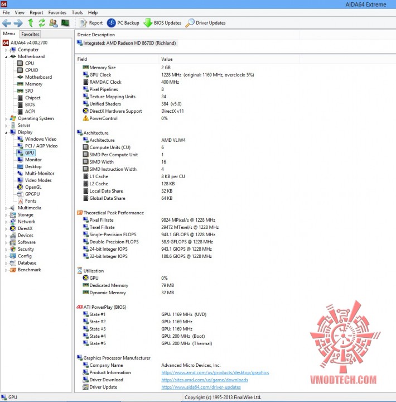The width and height of the screenshot is (396, 402).
Task: Select the PowerControl warning row
Action: click(x=125, y=118)
